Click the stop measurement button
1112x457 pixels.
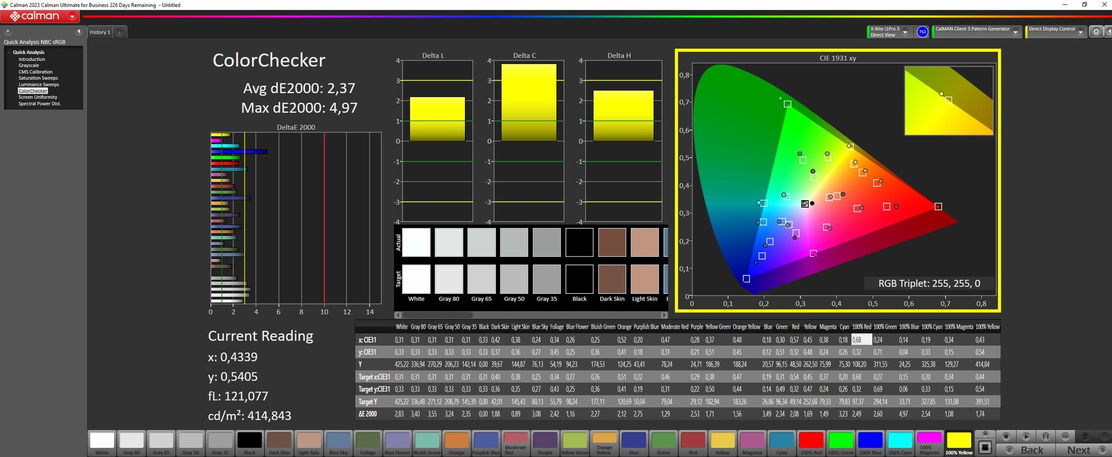pyautogui.click(x=1006, y=436)
